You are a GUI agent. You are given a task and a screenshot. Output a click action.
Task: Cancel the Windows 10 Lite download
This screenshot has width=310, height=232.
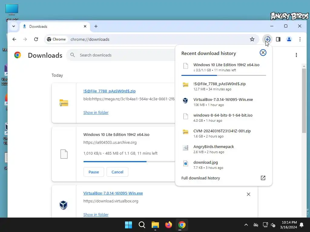(x=117, y=172)
